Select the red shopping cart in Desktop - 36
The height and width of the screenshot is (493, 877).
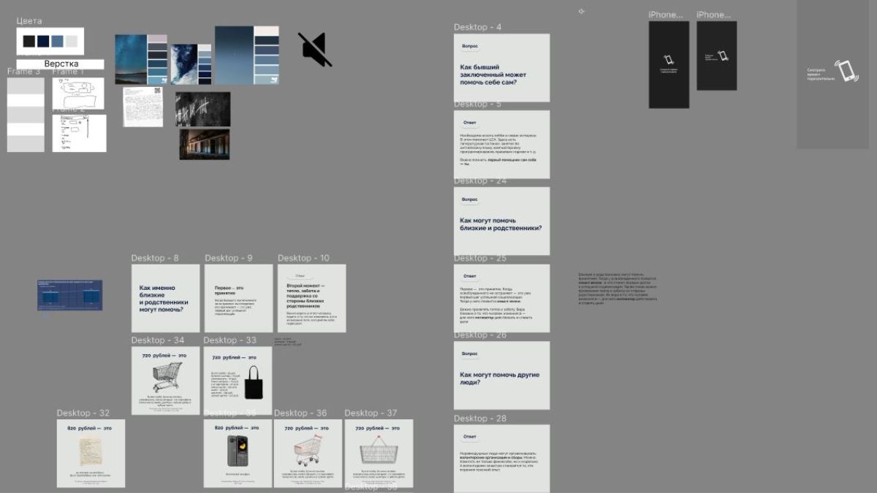[x=308, y=450]
